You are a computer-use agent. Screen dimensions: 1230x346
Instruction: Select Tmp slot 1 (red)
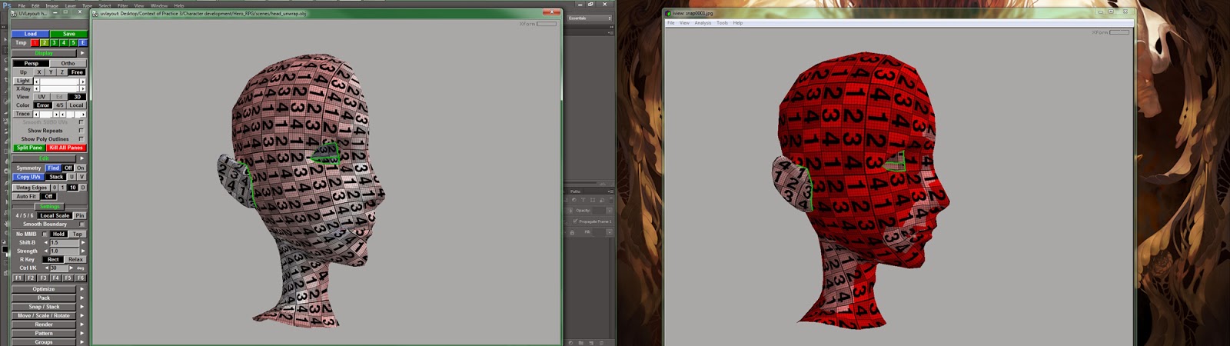click(35, 43)
